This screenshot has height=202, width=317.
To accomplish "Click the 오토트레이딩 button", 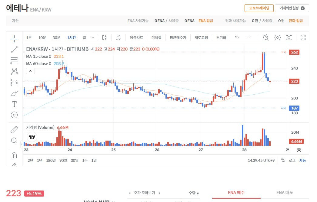I will 259,8.
